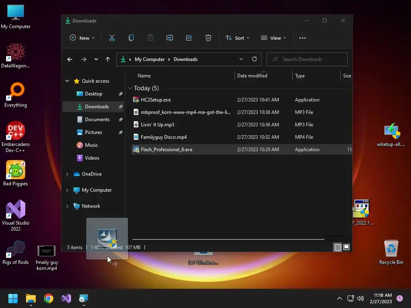Select My Computer desktop icon
This screenshot has height=308, width=411.
16,17
